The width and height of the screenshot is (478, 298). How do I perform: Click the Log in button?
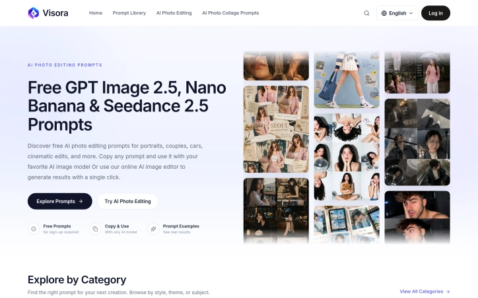coord(436,13)
